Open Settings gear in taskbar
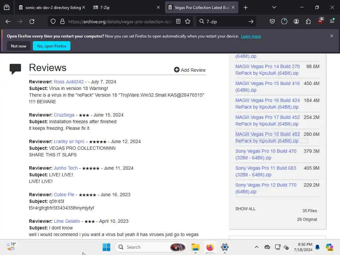The height and width of the screenshot is (255, 340). 225,247
